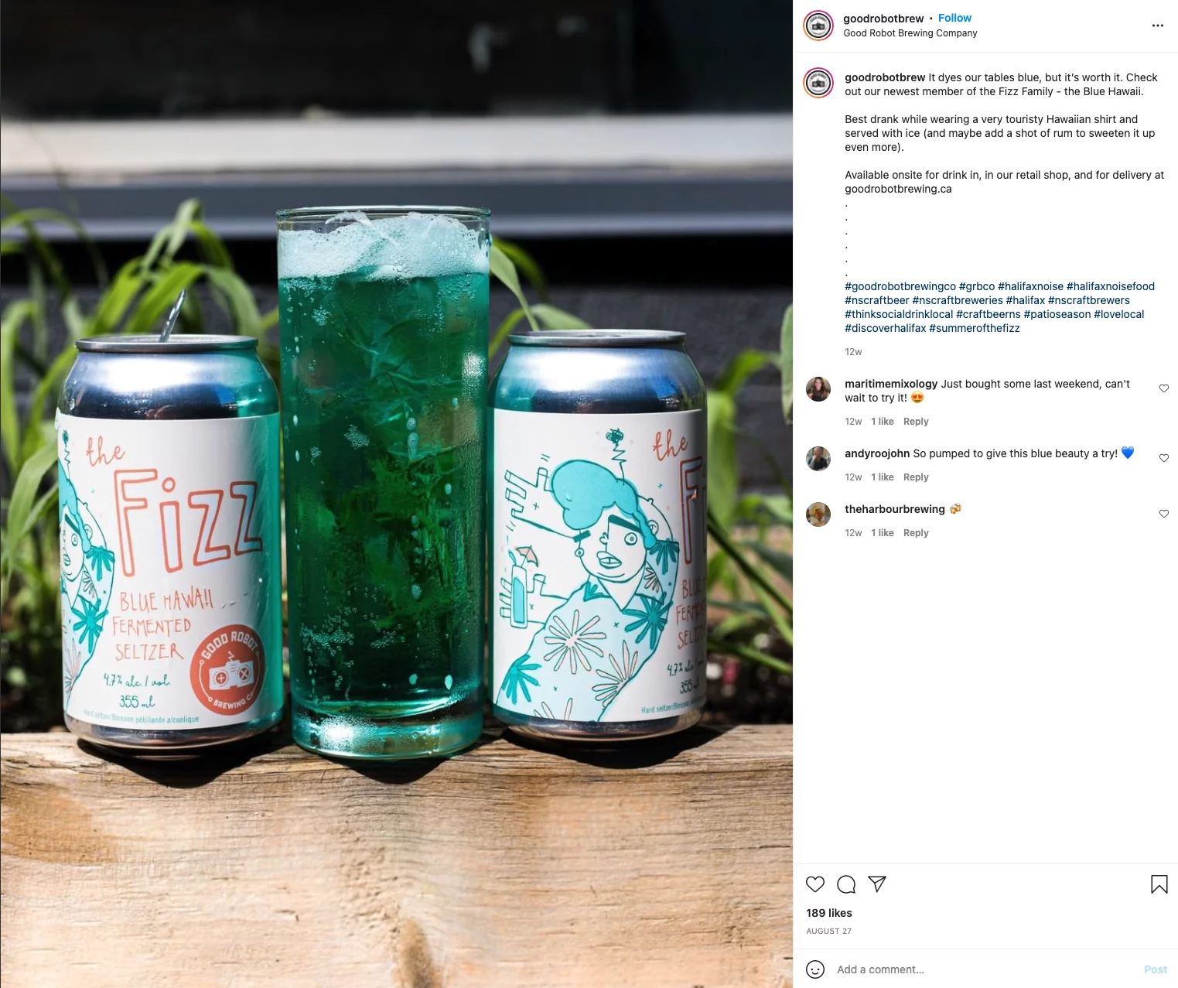The width and height of the screenshot is (1178, 988).
Task: View the 189 likes list
Action: 829,913
